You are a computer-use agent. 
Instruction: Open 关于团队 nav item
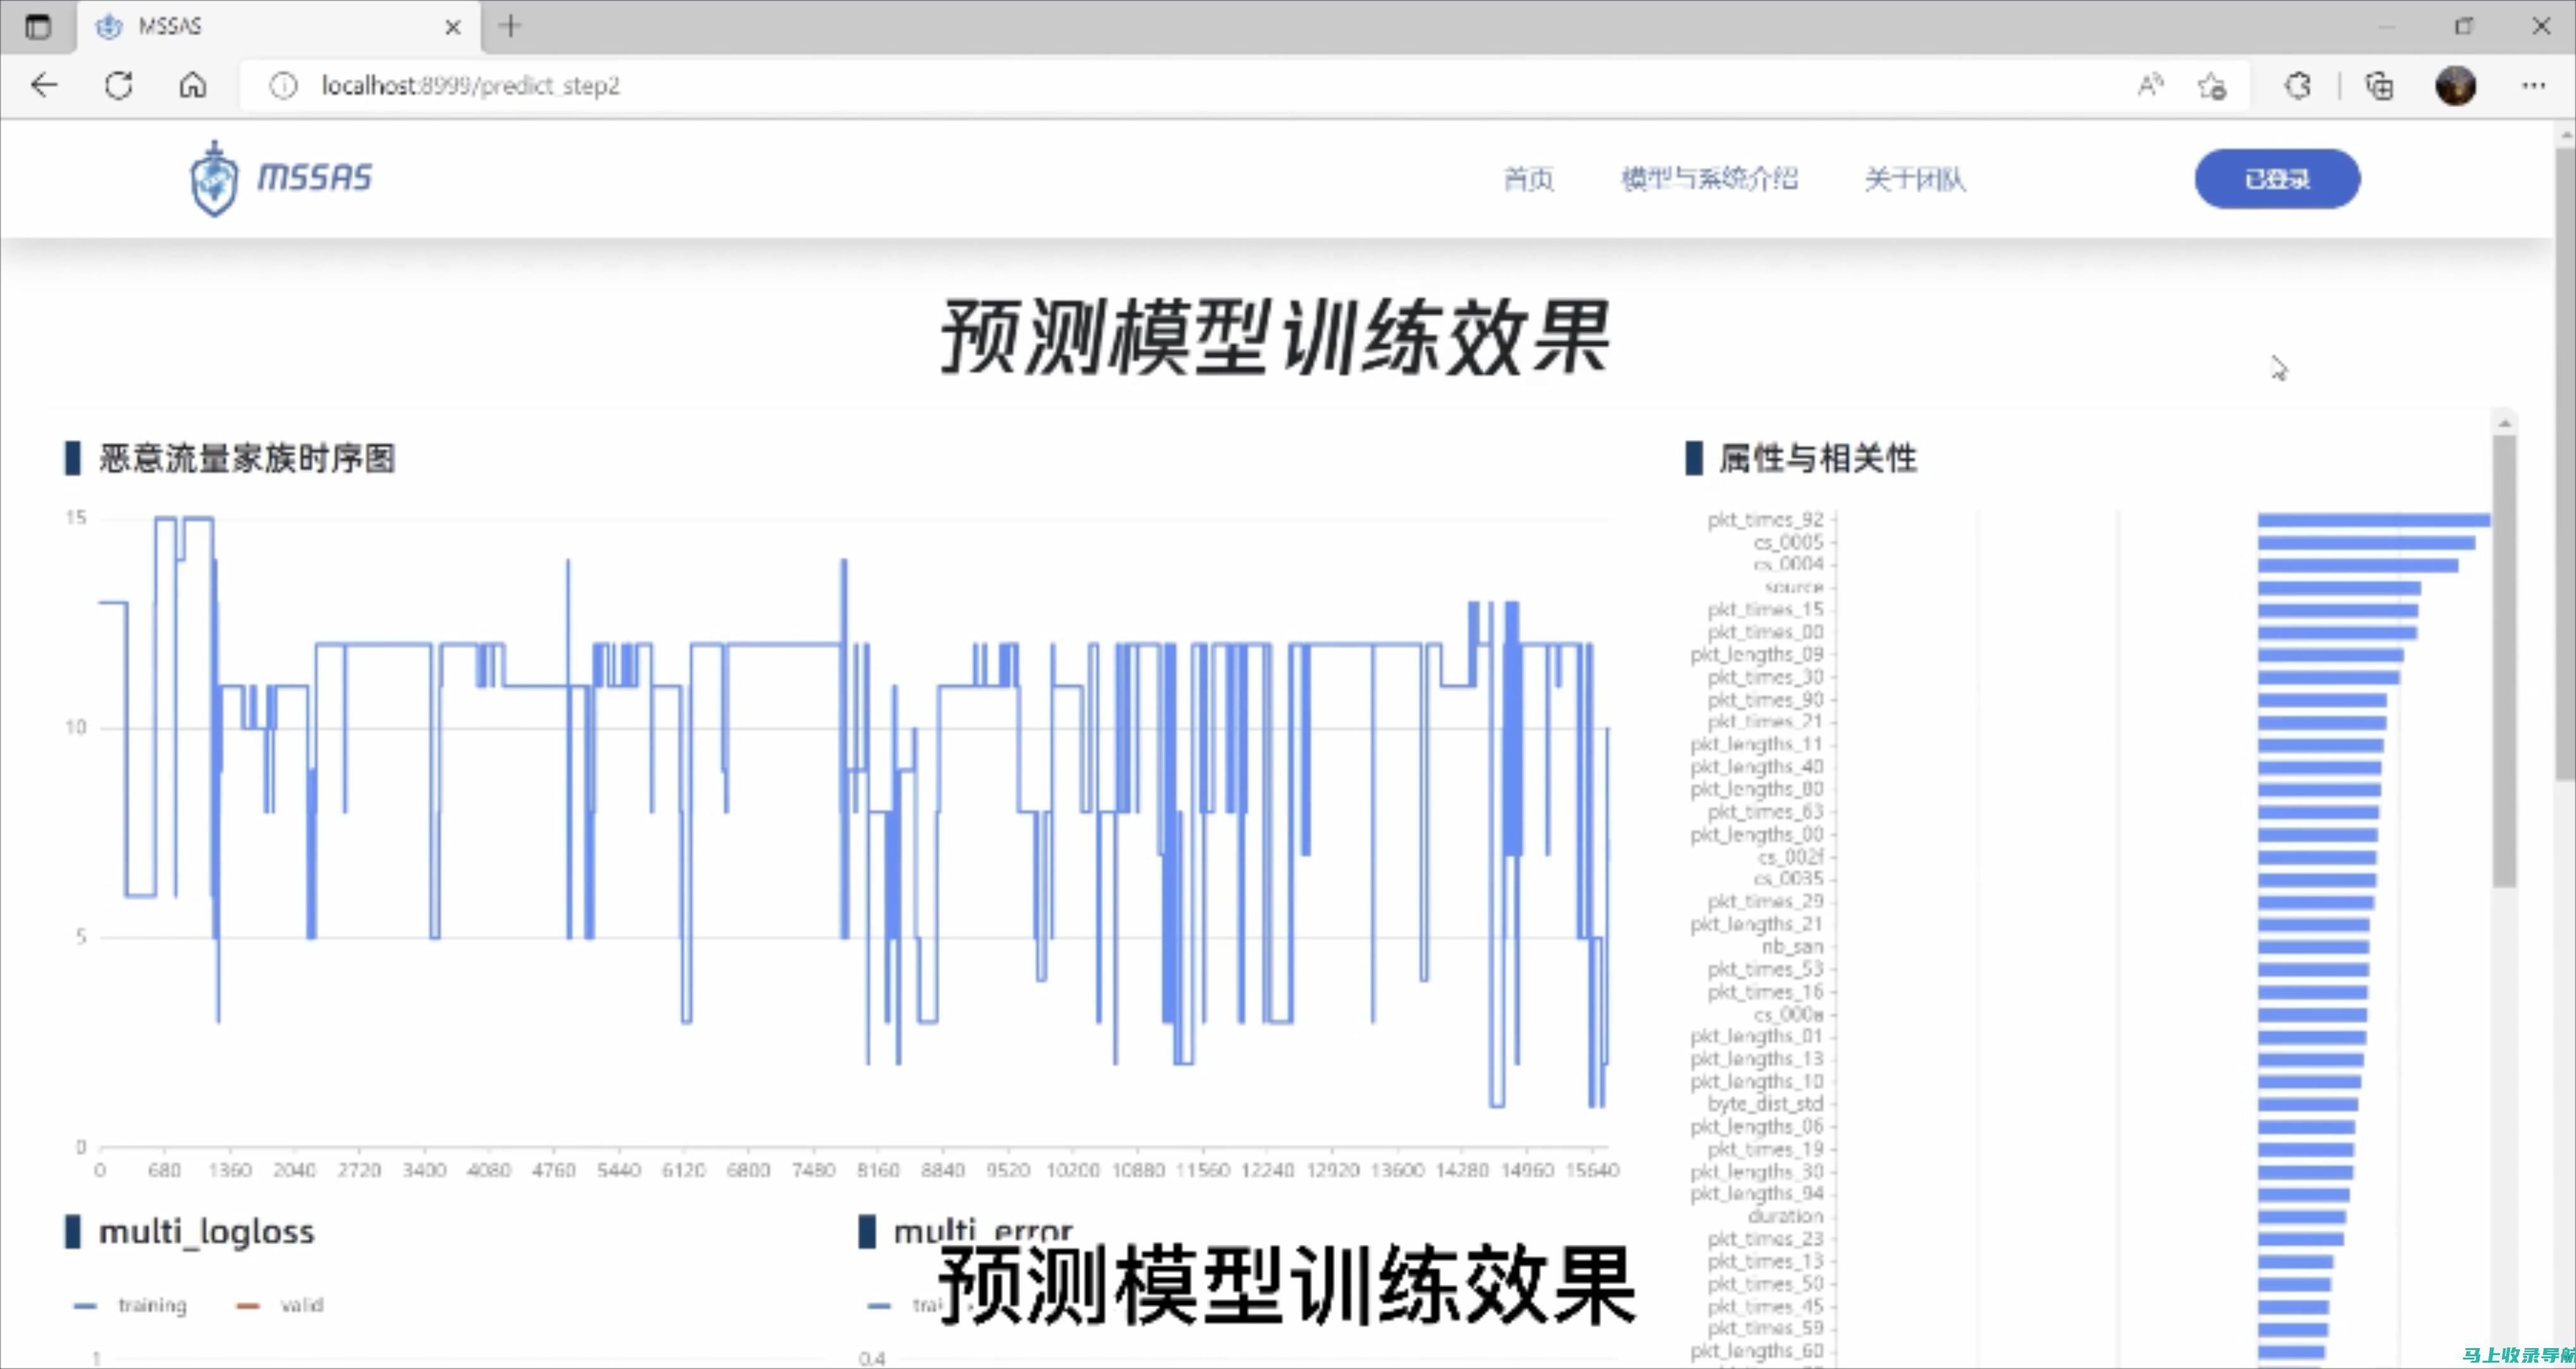(1914, 180)
